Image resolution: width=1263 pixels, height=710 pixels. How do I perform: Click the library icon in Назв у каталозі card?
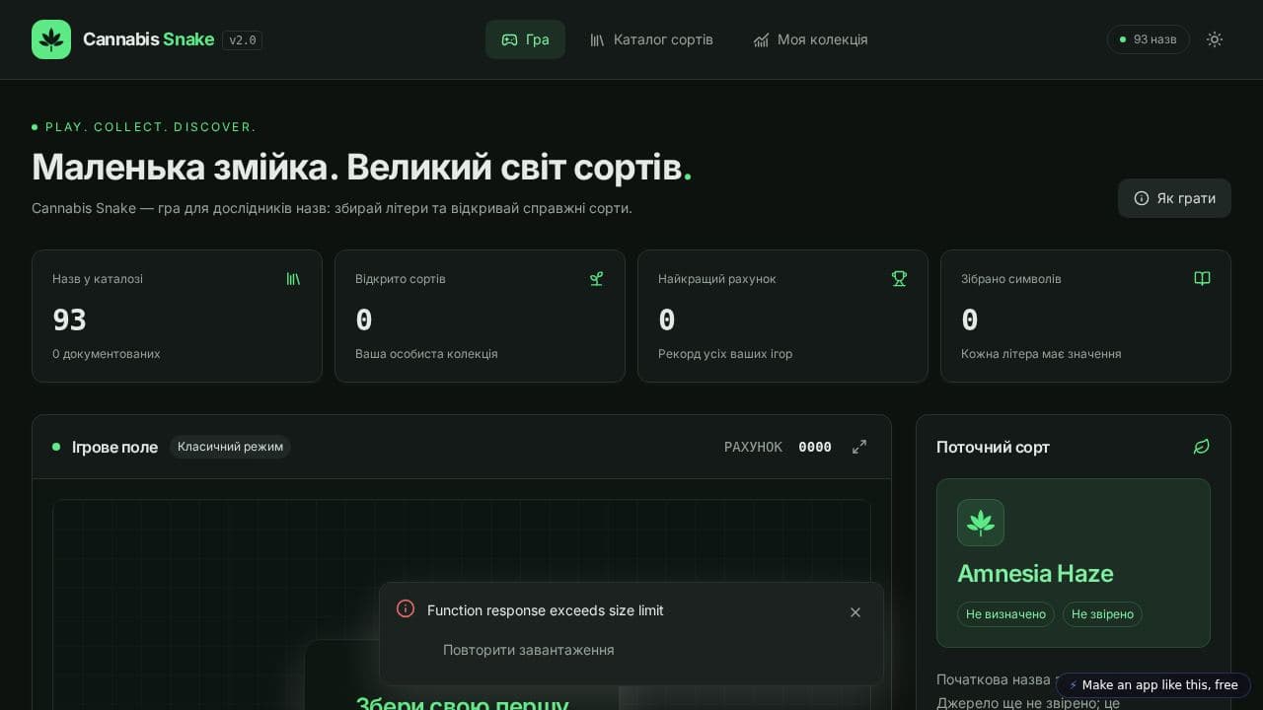click(293, 279)
